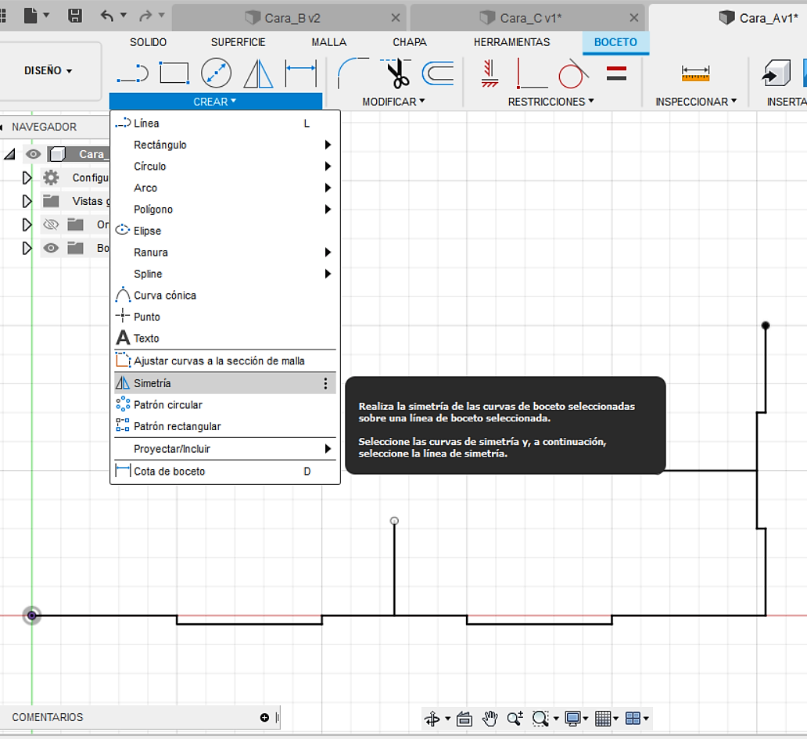Click the Zoom Window fit icon
The width and height of the screenshot is (807, 739).
540,719
